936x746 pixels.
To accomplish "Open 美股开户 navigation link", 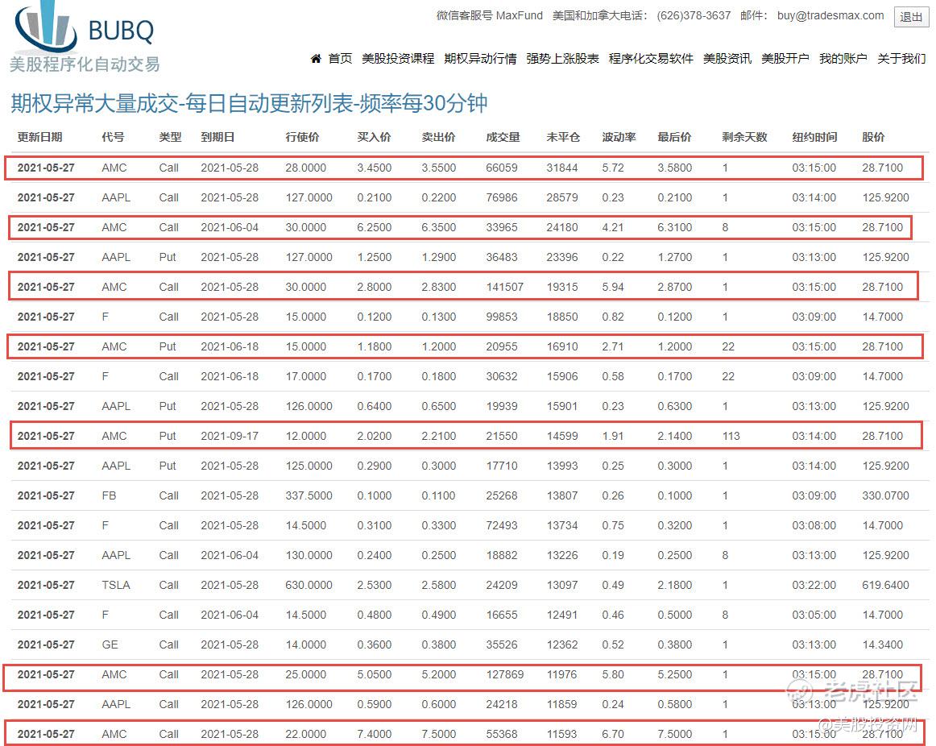I will 785,59.
